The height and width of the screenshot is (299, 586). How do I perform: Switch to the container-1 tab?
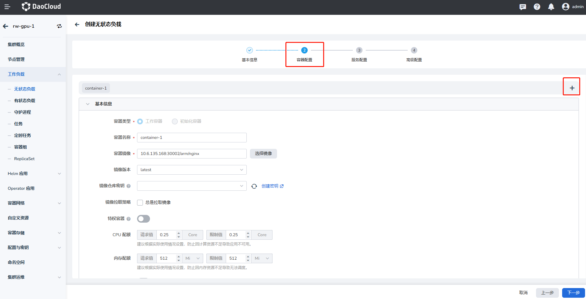tap(96, 88)
